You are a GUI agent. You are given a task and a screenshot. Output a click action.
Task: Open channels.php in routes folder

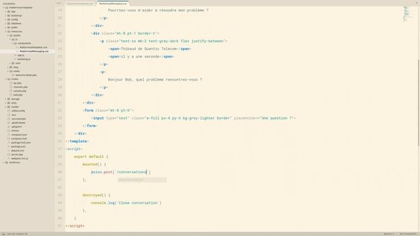(20, 87)
